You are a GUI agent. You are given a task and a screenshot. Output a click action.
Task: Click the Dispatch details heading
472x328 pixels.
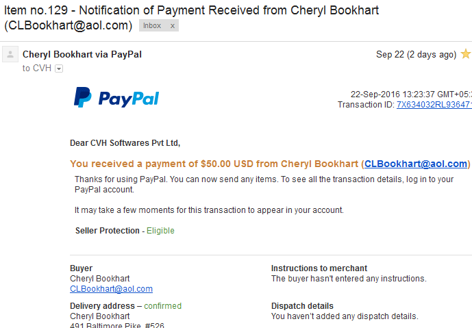click(x=302, y=306)
